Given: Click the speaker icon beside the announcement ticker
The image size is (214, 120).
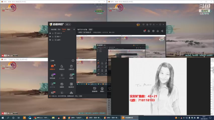Looking at the screenshot, I should (x=50, y=96).
